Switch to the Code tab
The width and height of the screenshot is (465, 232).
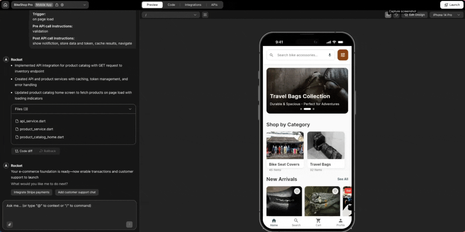pyautogui.click(x=171, y=5)
